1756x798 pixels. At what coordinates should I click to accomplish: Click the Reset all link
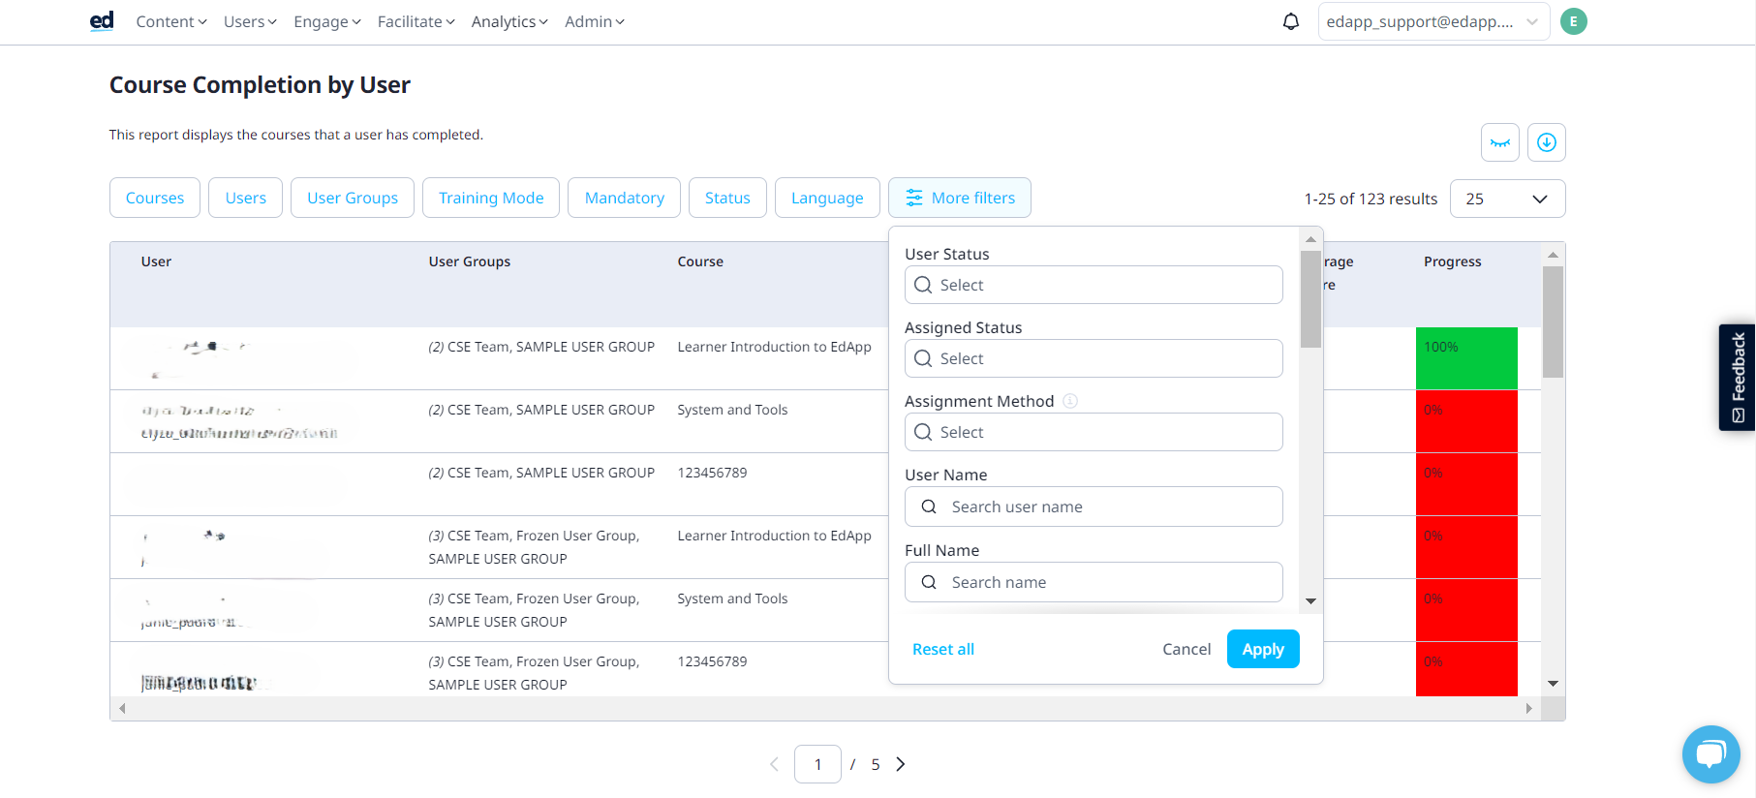943,649
